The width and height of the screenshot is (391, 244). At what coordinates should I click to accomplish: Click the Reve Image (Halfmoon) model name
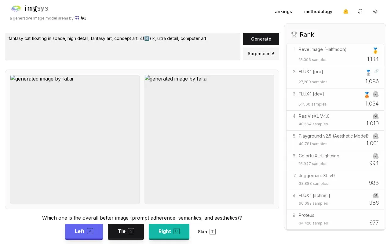[x=323, y=49]
